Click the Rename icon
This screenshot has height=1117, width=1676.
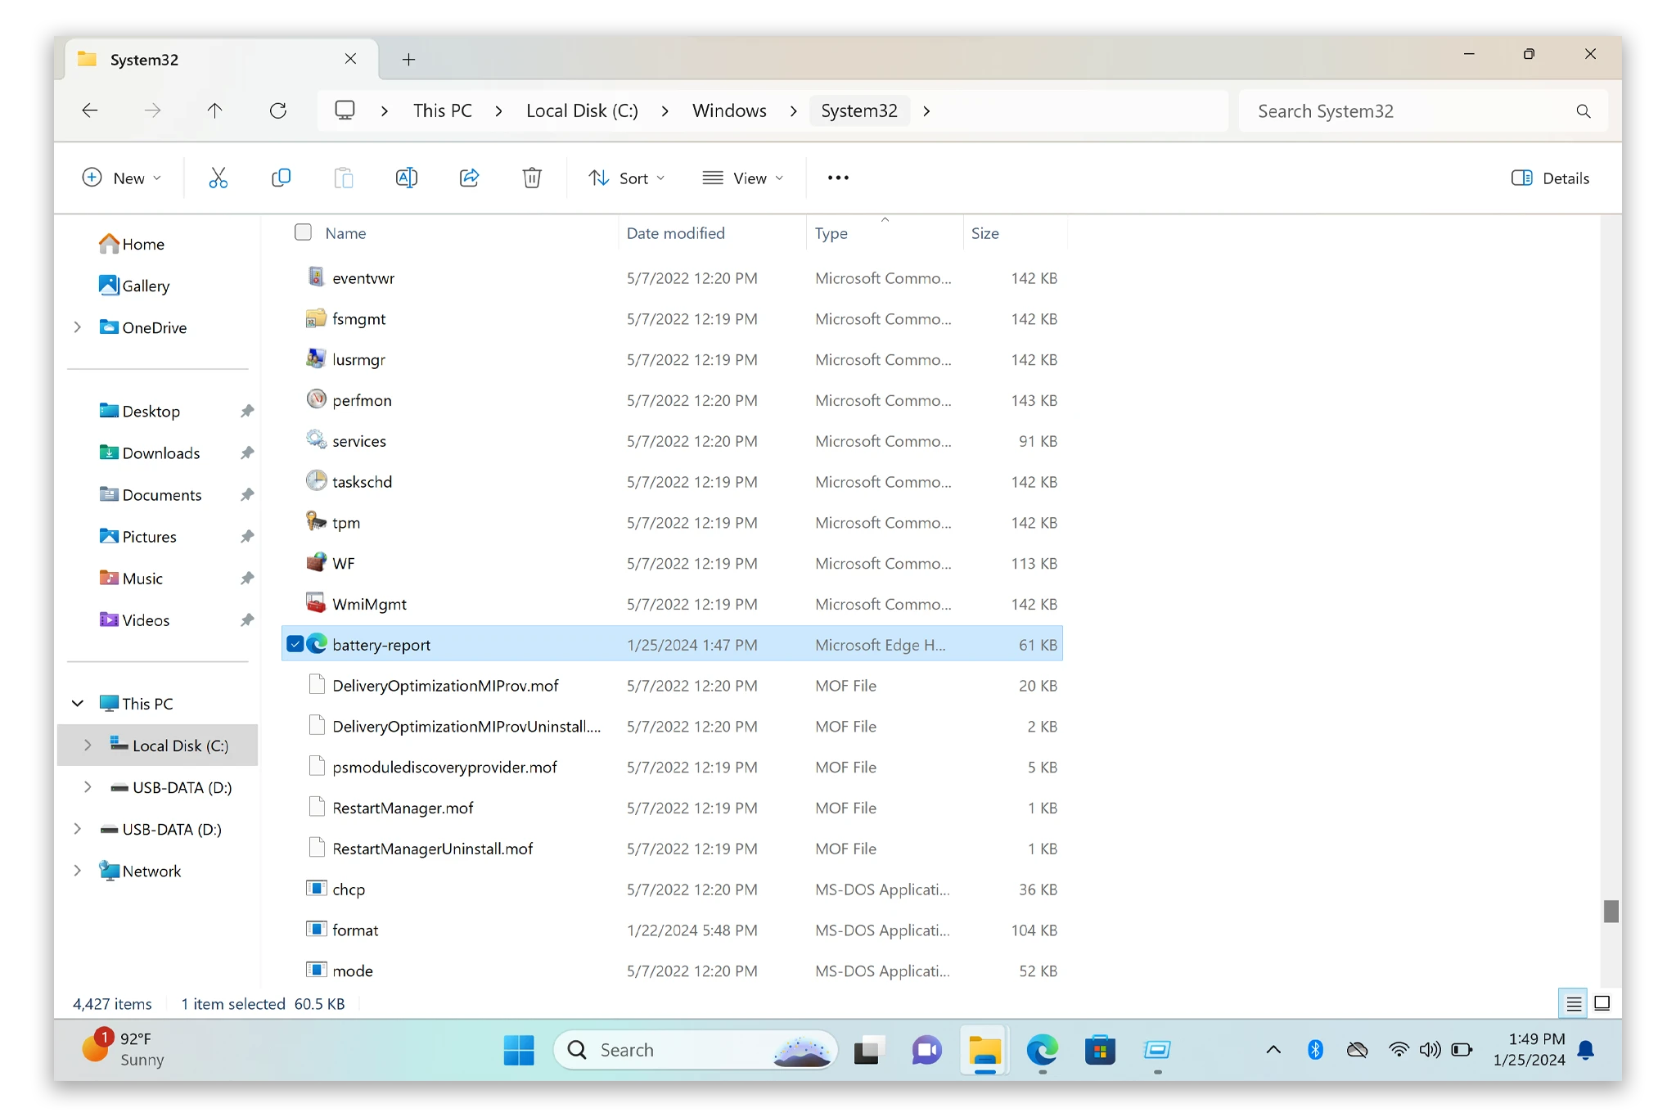pos(407,178)
